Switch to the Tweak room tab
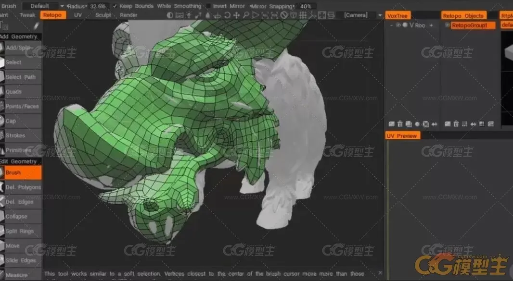The height and width of the screenshot is (281, 513). click(x=27, y=15)
